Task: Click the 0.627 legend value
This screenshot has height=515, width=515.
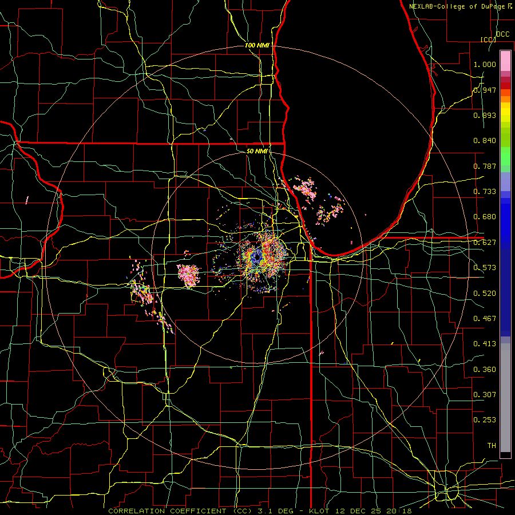Action: click(x=485, y=243)
